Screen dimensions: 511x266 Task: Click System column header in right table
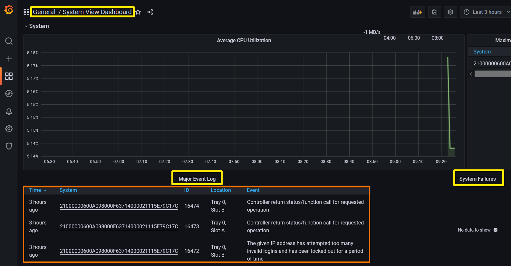point(482,52)
